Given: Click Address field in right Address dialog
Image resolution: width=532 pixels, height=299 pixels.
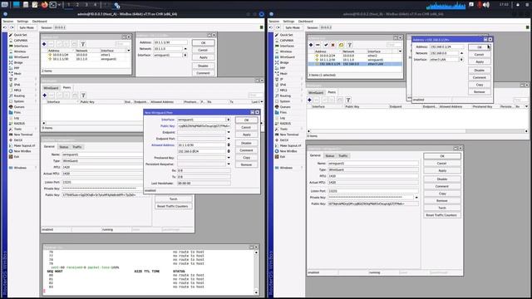Looking at the screenshot, I should tap(447, 47).
